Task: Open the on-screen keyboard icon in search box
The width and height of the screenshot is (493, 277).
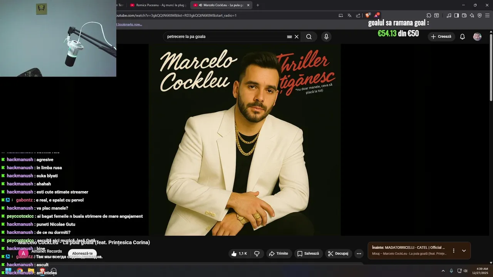Action: coord(289,37)
